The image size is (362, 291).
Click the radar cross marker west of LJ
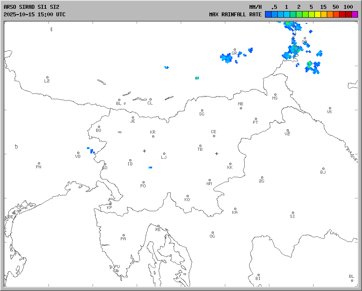click(144, 151)
